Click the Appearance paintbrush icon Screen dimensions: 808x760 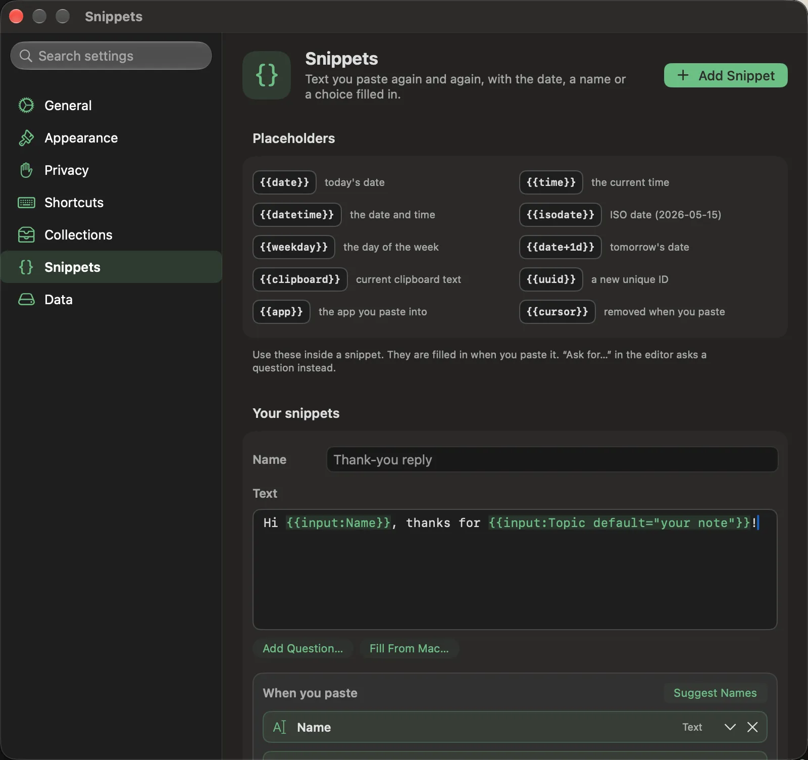[x=26, y=138]
